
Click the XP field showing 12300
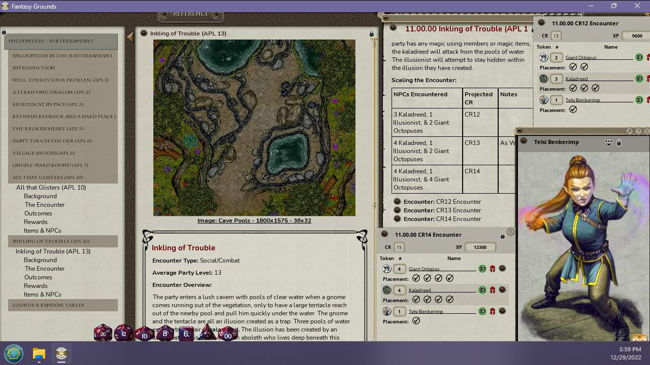click(x=480, y=247)
